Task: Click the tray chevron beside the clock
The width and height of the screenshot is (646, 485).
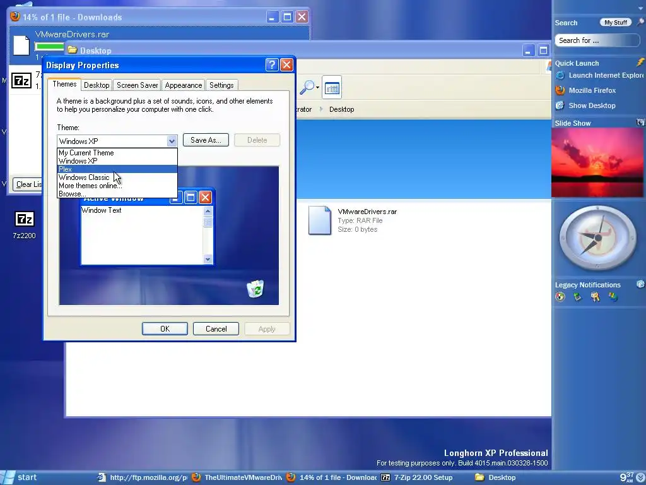Action: coord(641,477)
